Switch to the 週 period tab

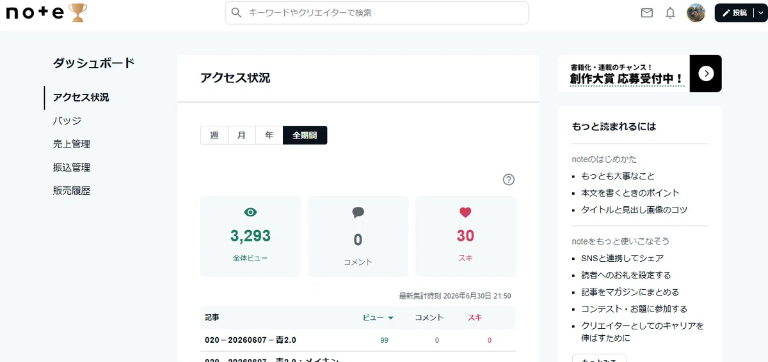[214, 135]
